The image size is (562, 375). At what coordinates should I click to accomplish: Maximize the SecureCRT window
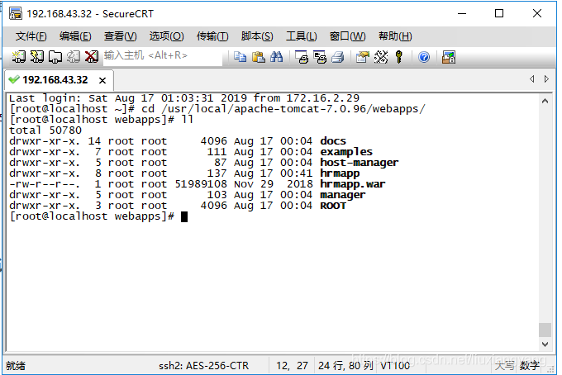click(x=499, y=13)
